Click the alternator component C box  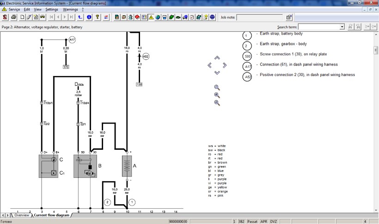coord(49,166)
